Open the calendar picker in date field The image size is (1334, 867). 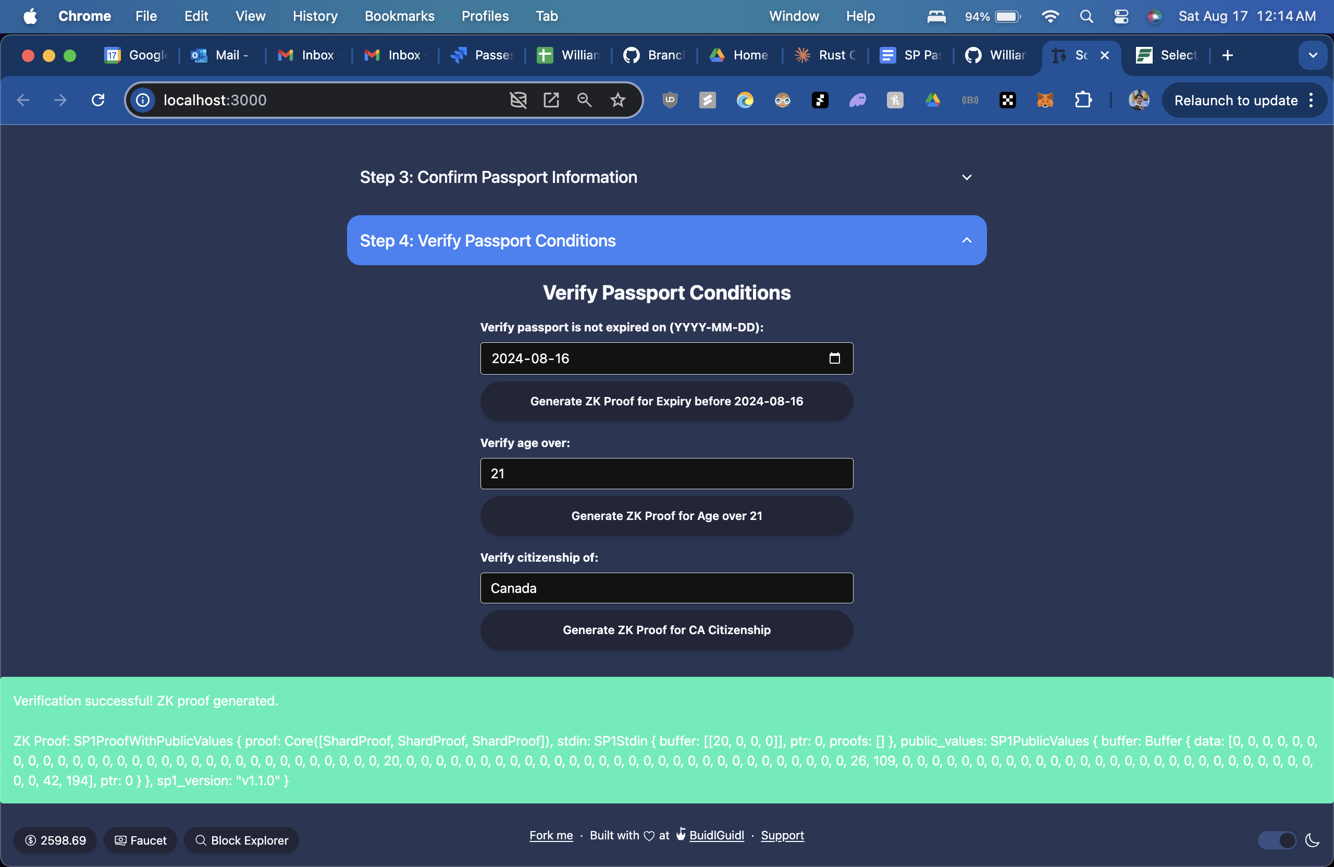[834, 358]
